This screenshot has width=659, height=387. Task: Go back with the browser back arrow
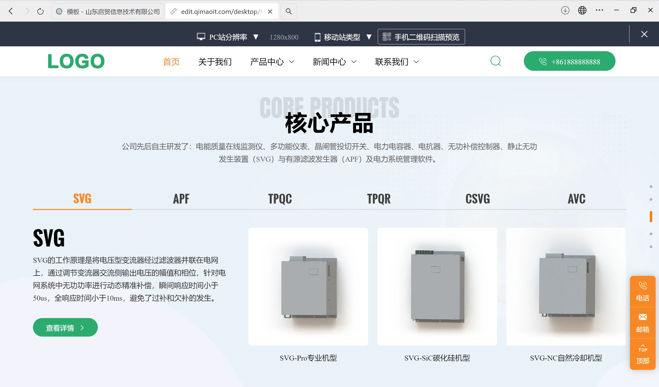(x=11, y=11)
